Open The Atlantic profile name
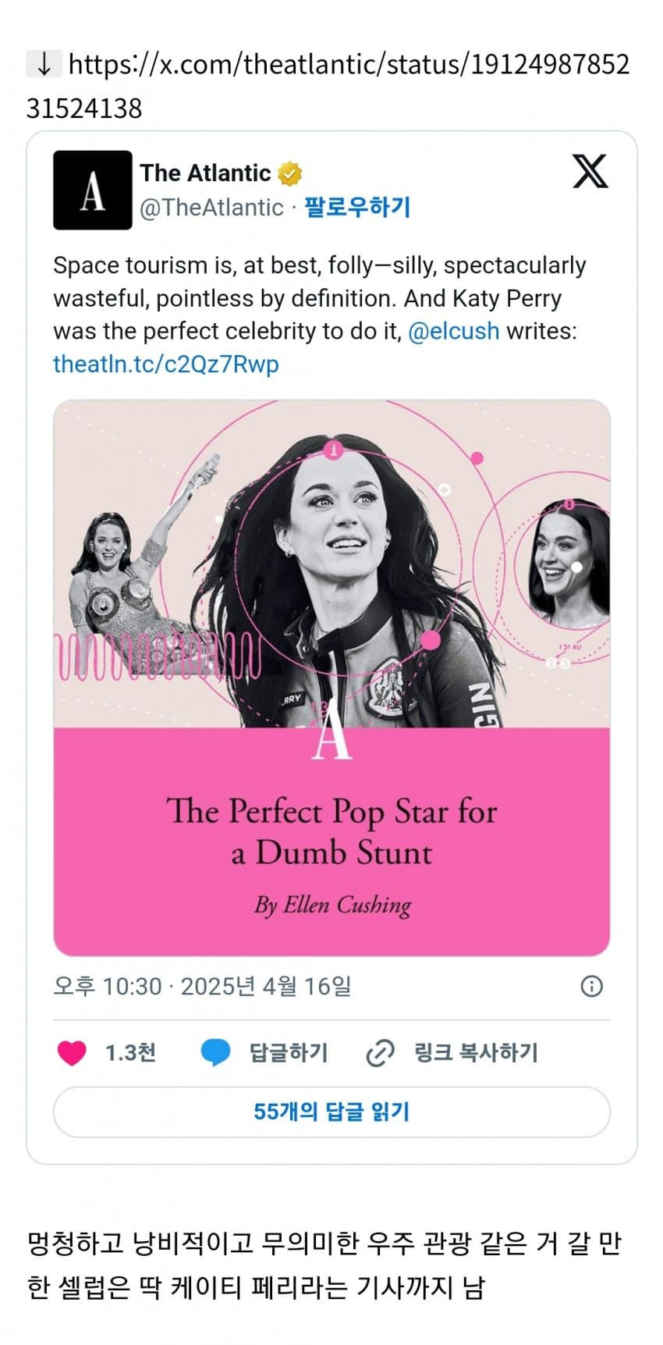663x1345 pixels. (206, 173)
